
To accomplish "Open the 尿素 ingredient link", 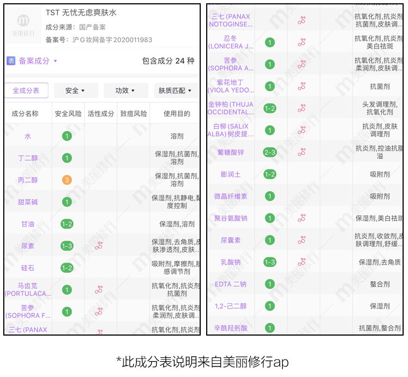I will [28, 246].
